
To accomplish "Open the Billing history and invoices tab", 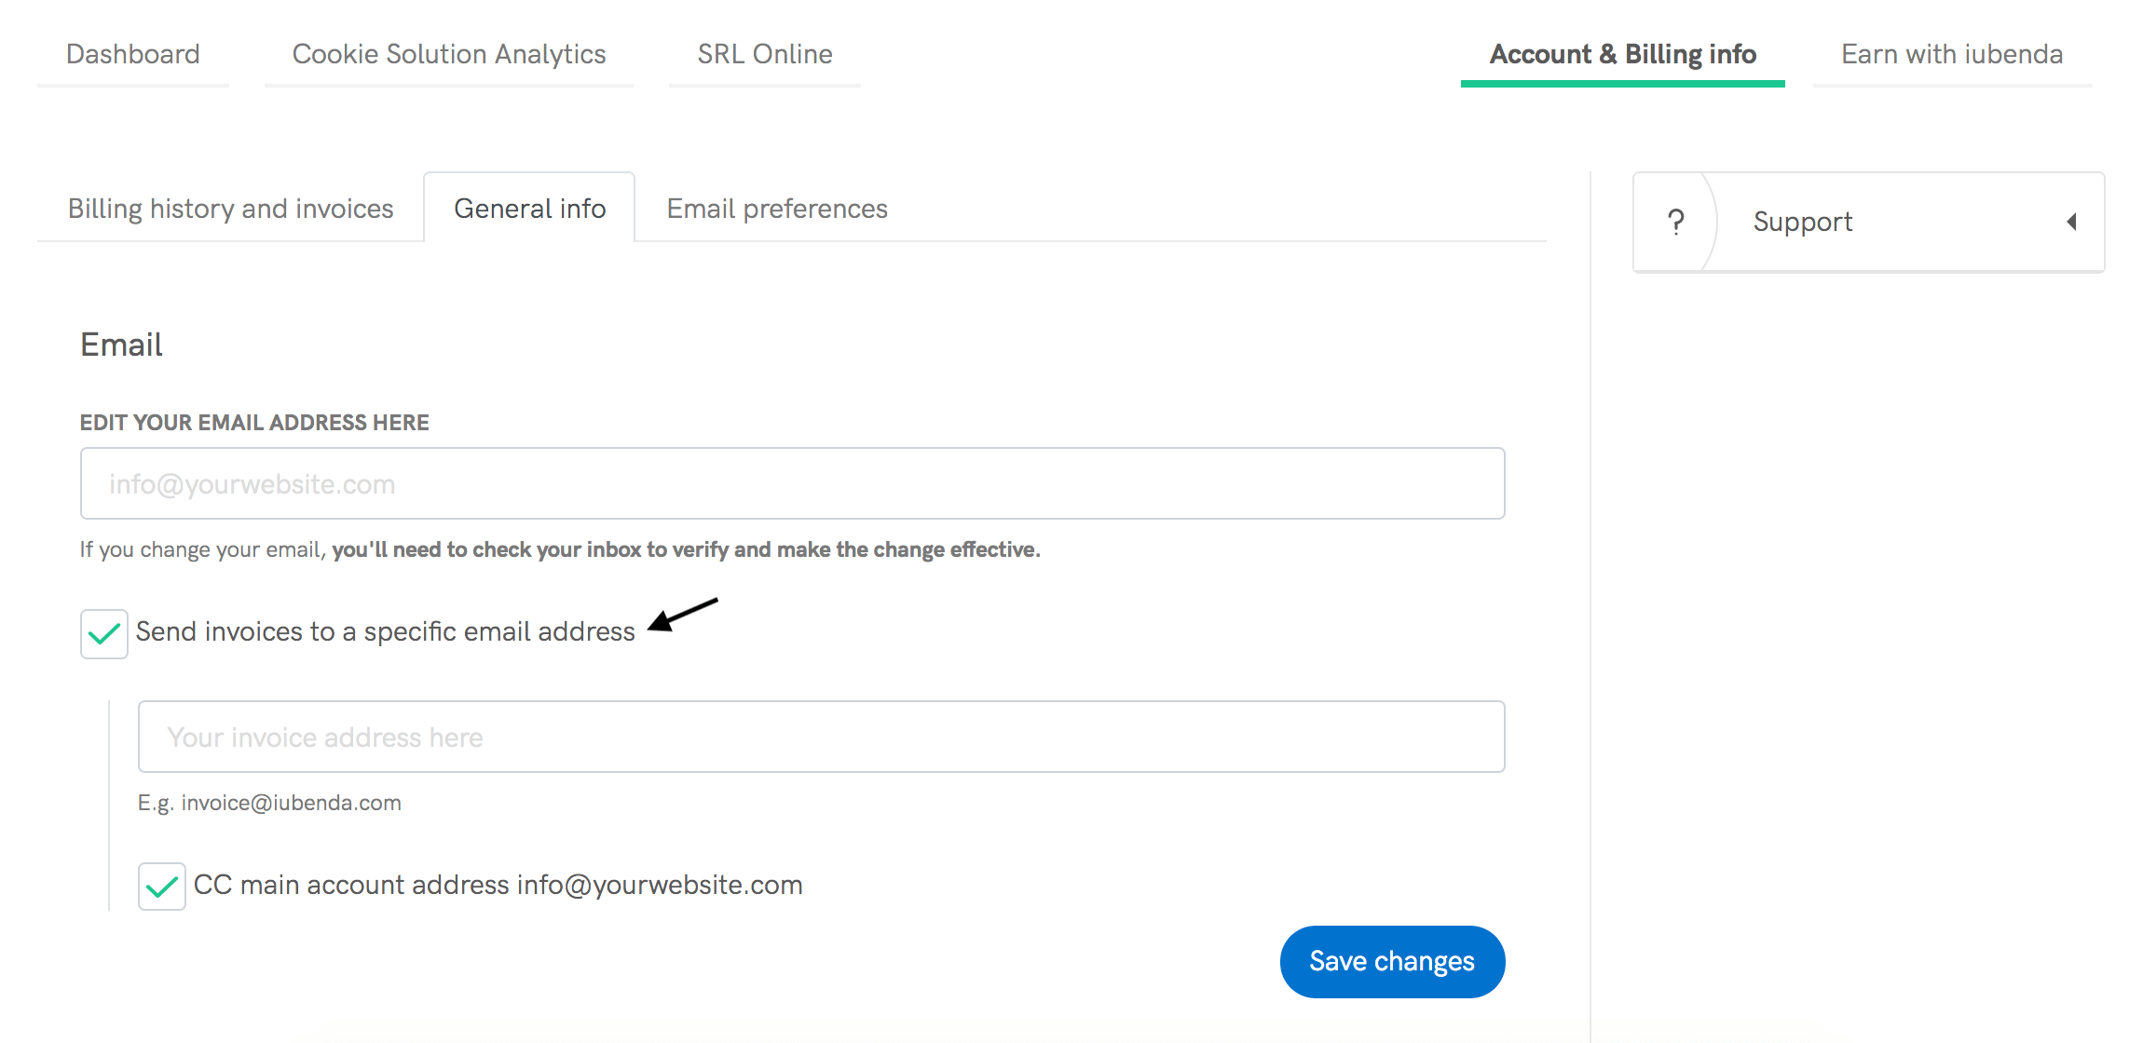I will tap(229, 209).
